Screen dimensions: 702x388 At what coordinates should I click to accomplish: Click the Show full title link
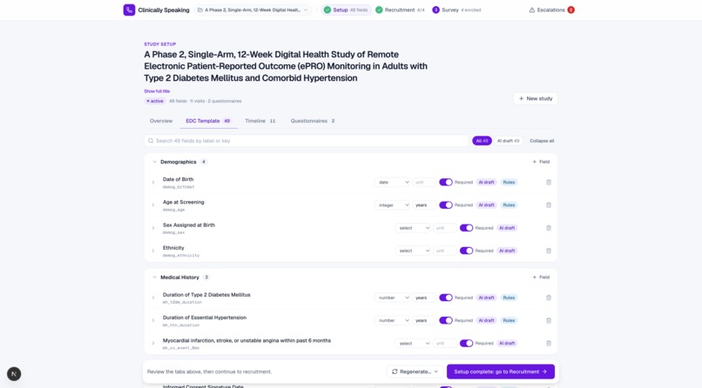pyautogui.click(x=157, y=91)
